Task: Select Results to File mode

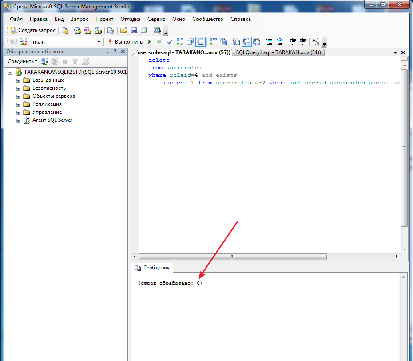Action: pyautogui.click(x=257, y=42)
